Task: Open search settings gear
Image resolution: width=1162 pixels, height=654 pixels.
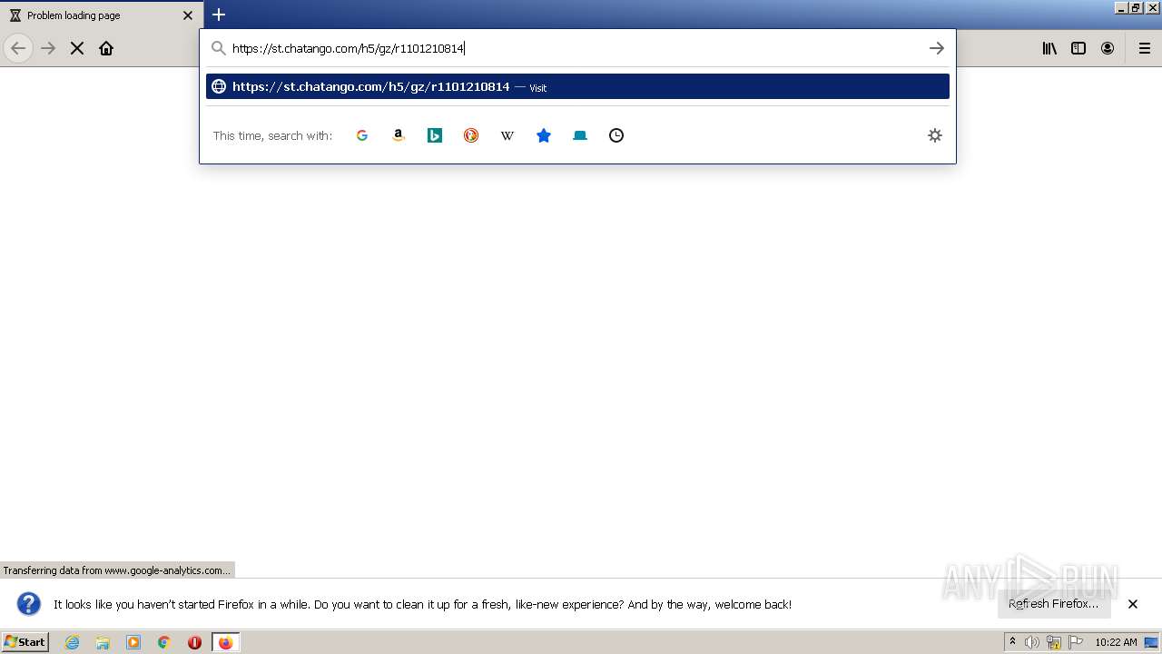Action: point(935,135)
